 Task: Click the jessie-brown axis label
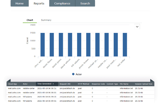click(84, 64)
